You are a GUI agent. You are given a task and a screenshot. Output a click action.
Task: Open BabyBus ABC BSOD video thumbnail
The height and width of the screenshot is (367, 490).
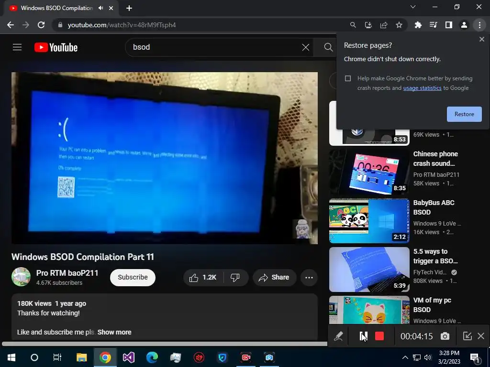coord(369,221)
